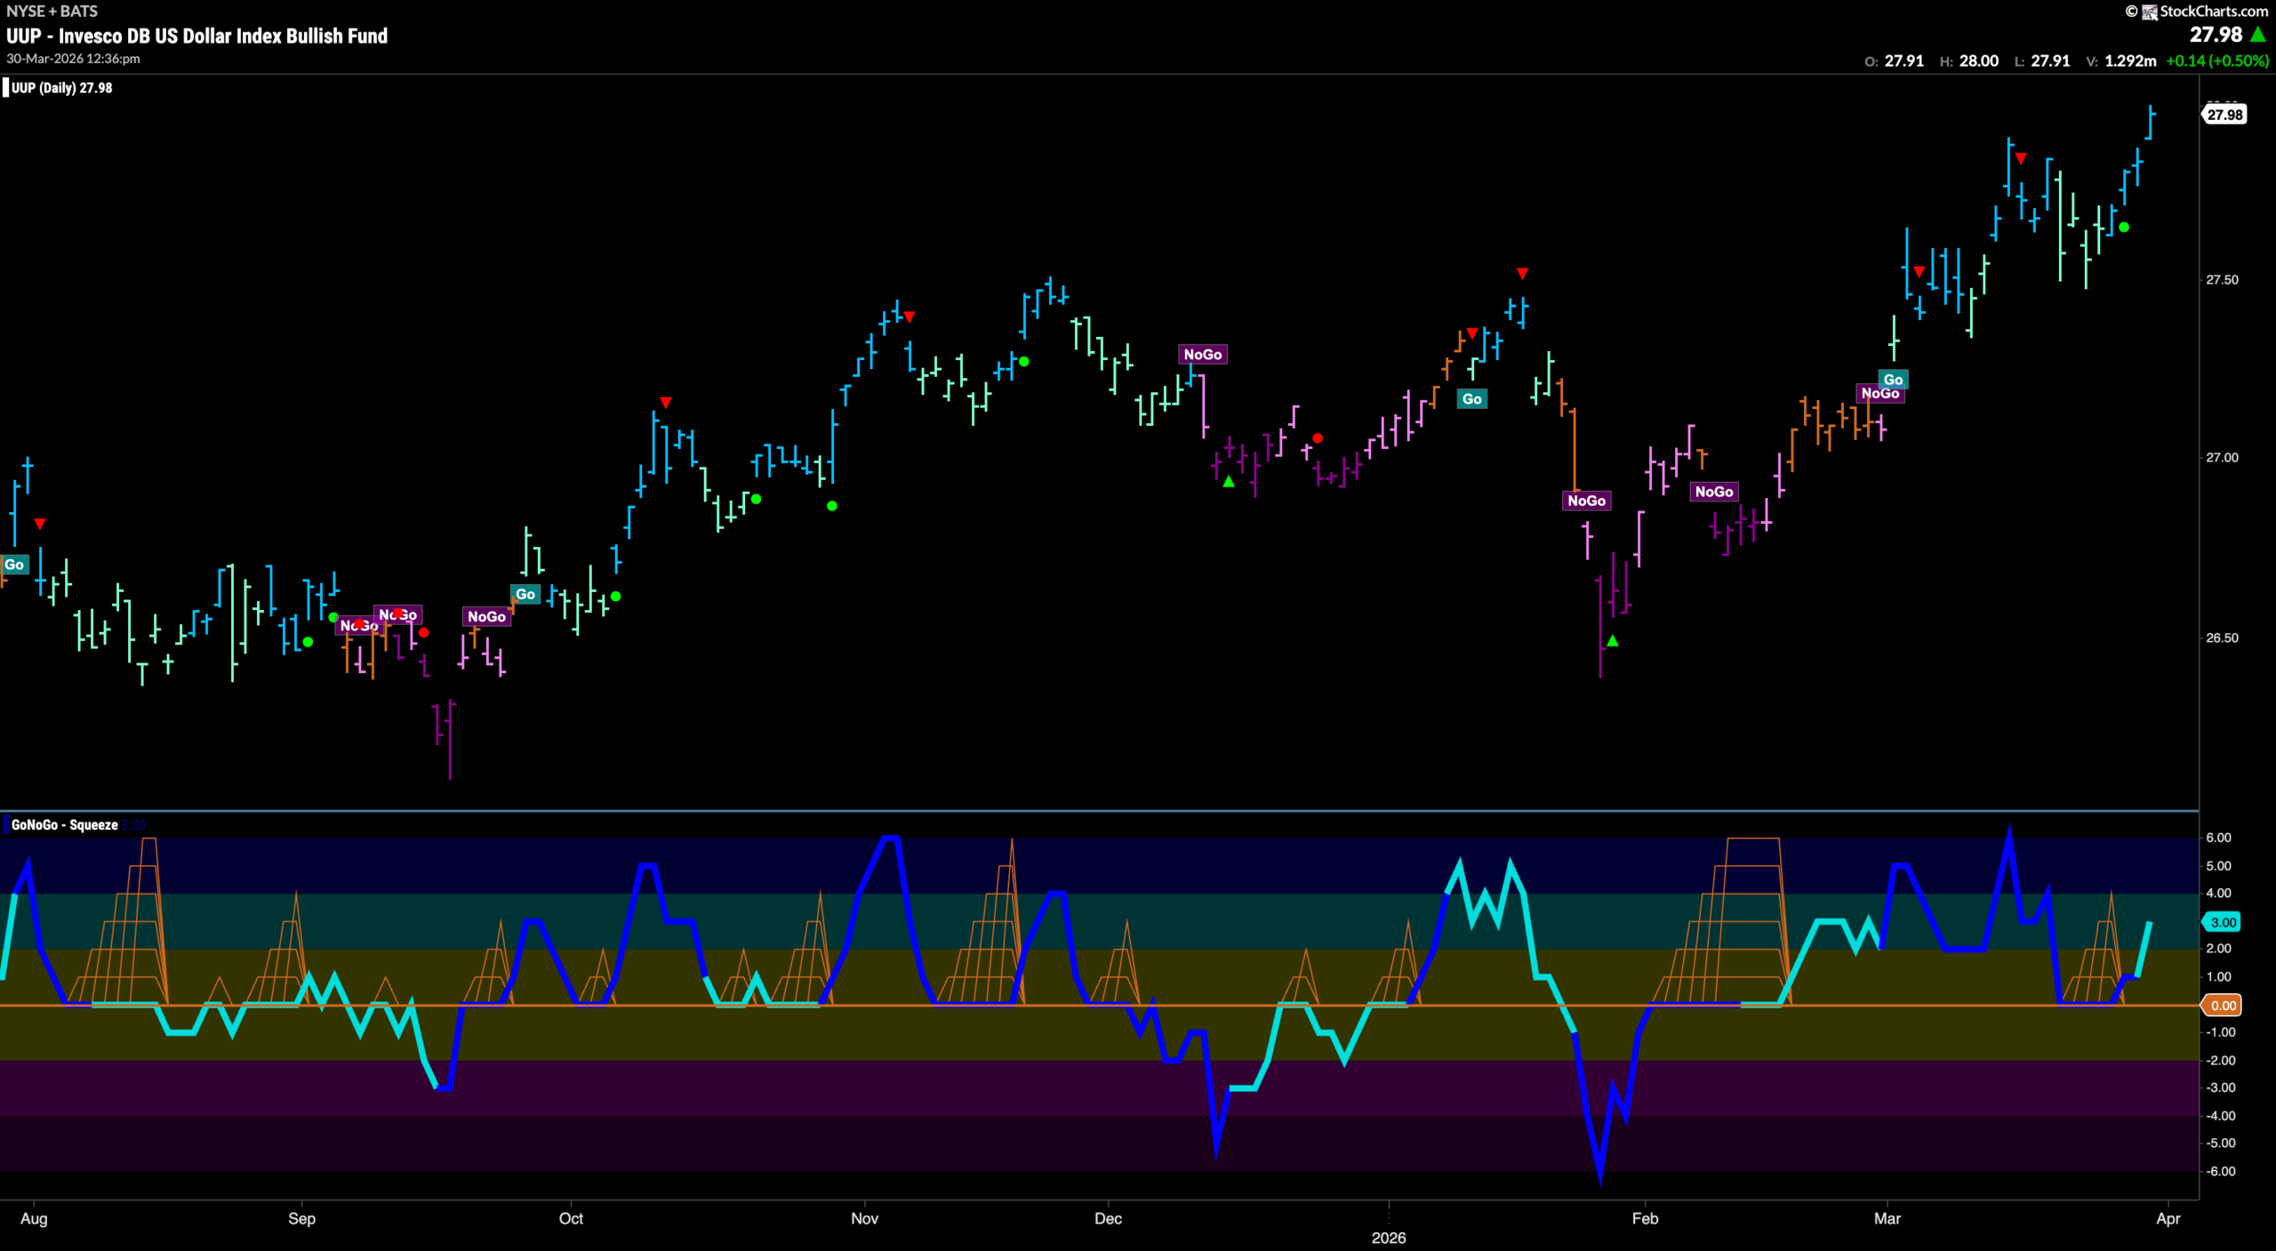Image resolution: width=2276 pixels, height=1251 pixels.
Task: Click the Go label in late September
Action: click(525, 594)
